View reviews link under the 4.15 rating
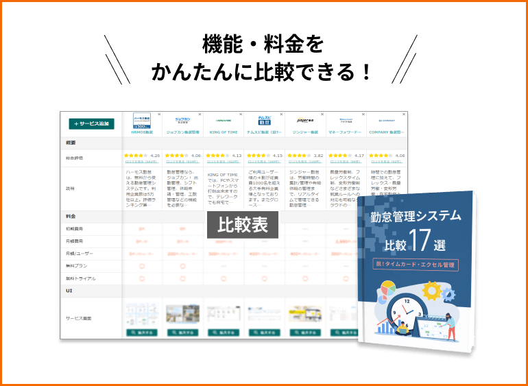Viewport: 528px width, 386px height. click(264, 162)
